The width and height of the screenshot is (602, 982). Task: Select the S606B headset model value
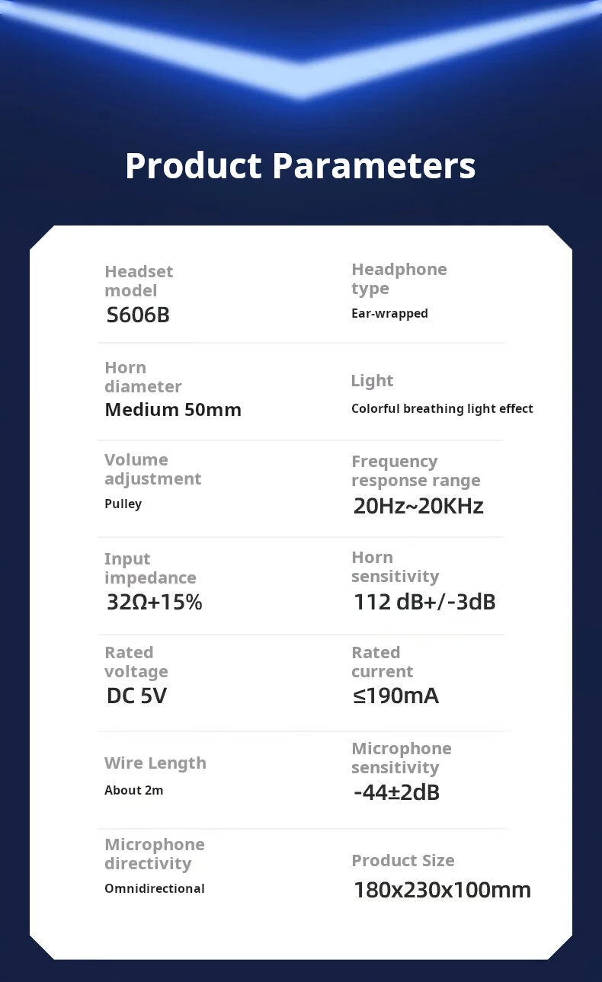tap(138, 315)
